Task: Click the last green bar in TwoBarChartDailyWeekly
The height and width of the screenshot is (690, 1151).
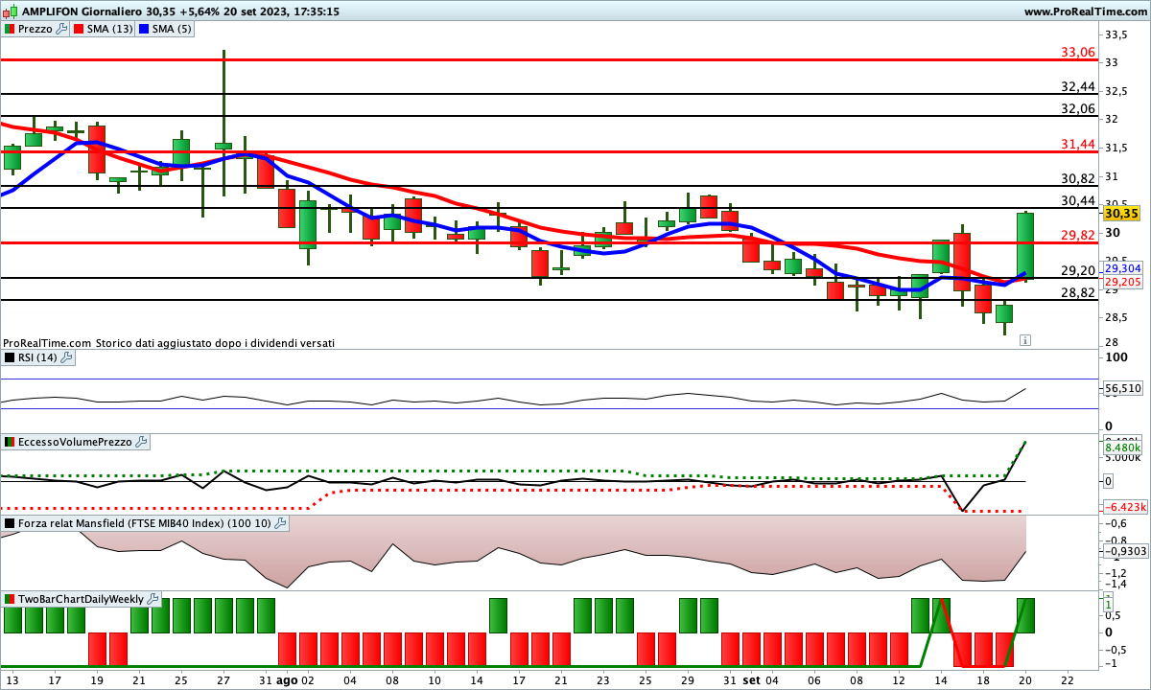Action: (x=1024, y=615)
